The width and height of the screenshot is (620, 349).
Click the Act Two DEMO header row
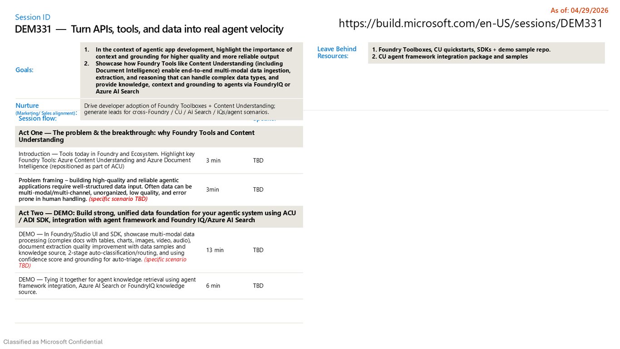tap(159, 217)
